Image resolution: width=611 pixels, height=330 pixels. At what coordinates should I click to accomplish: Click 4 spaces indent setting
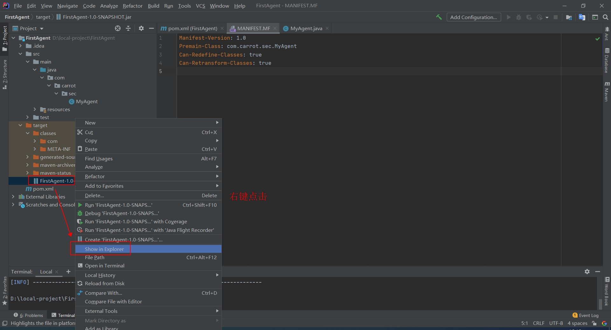click(x=577, y=323)
